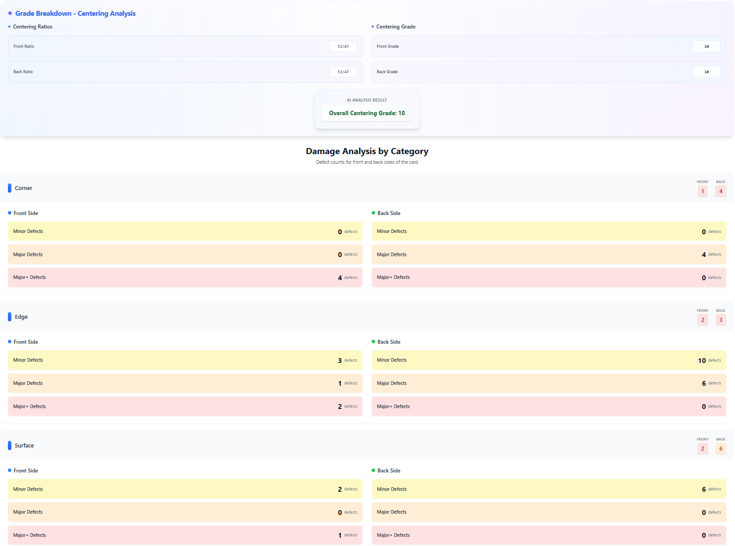
Task: Click the blue marker beside Corner
Action: (x=10, y=188)
